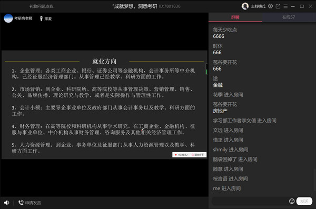Image resolution: width=316 pixels, height=209 pixels.
Task: Click the 排麦 text label
Action: click(48, 19)
